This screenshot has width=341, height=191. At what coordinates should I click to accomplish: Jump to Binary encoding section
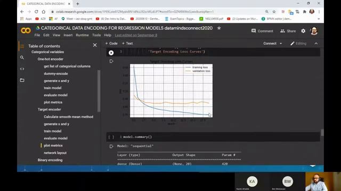point(50,160)
